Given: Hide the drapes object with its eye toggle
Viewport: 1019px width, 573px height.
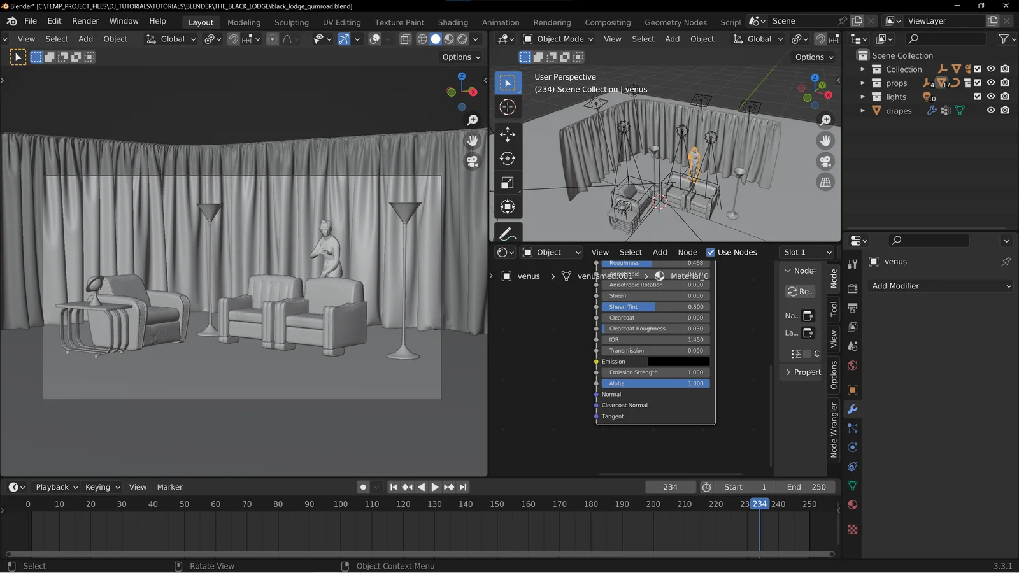Looking at the screenshot, I should 990,110.
